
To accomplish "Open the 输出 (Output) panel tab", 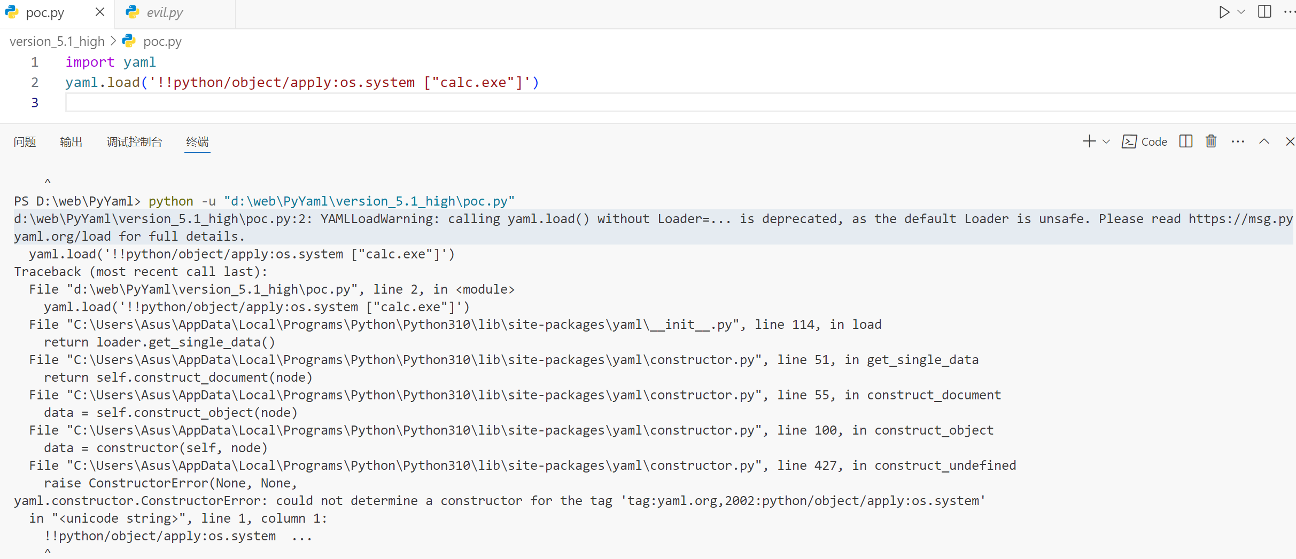I will pyautogui.click(x=71, y=141).
